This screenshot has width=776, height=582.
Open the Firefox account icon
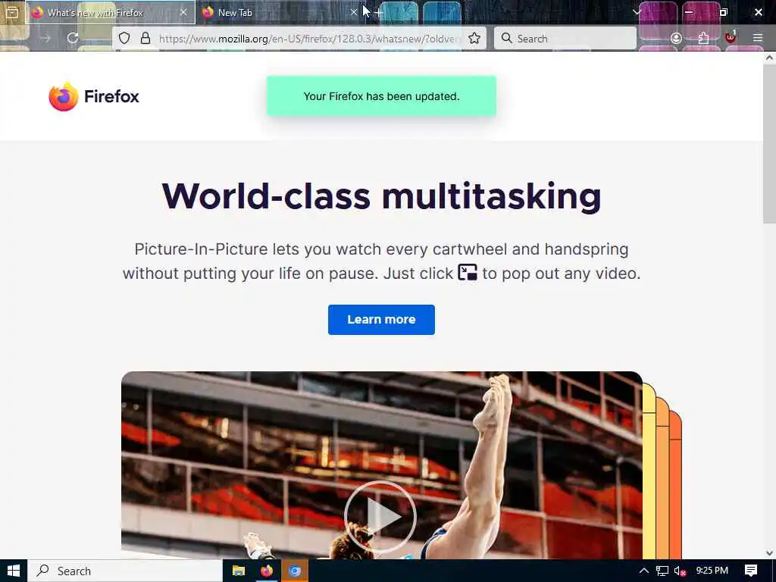(676, 38)
